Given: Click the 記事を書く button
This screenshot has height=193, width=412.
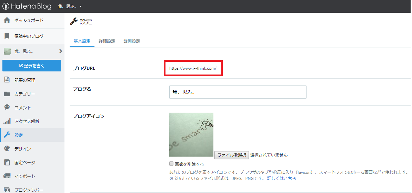Looking at the screenshot, I should tap(32, 66).
